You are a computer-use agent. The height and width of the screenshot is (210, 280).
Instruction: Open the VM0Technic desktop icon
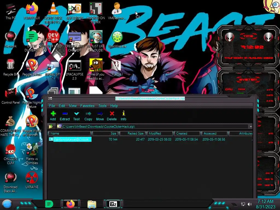[117, 11]
